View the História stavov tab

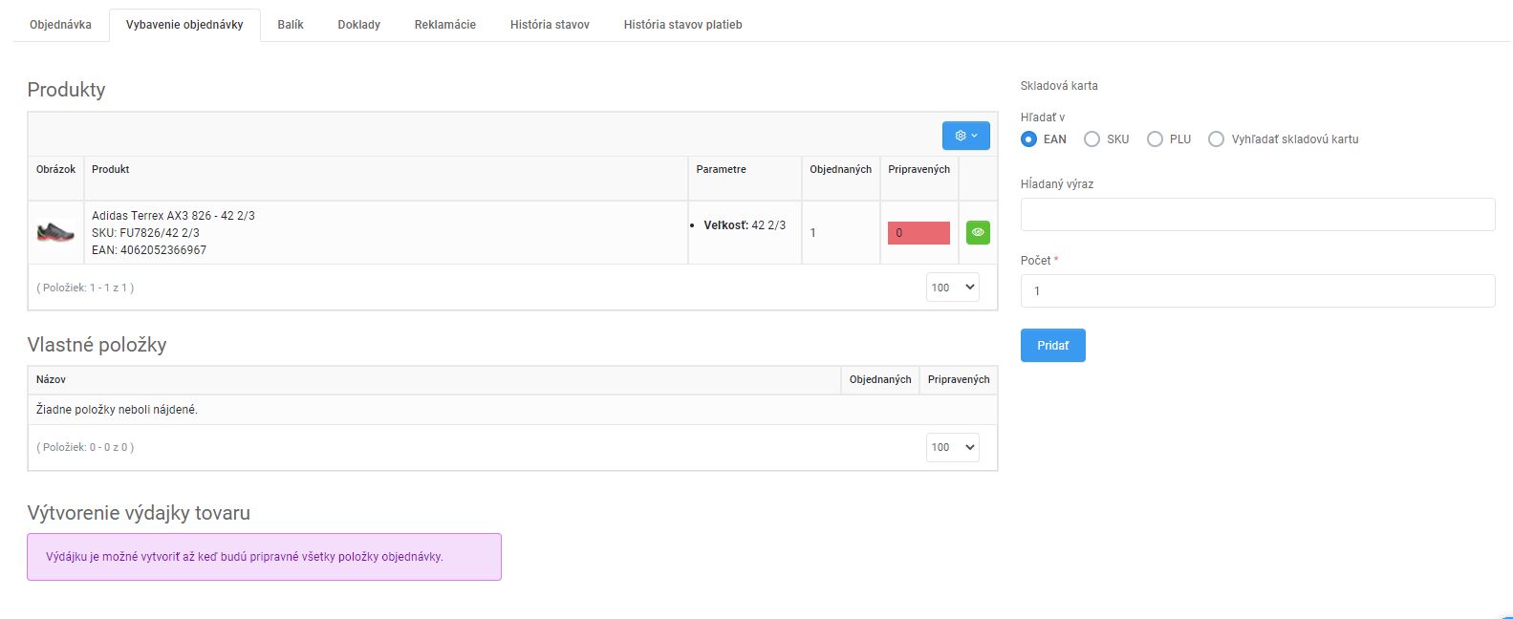coord(550,25)
